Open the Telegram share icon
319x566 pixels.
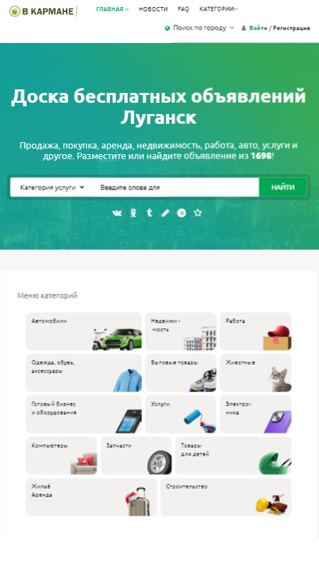(x=182, y=213)
